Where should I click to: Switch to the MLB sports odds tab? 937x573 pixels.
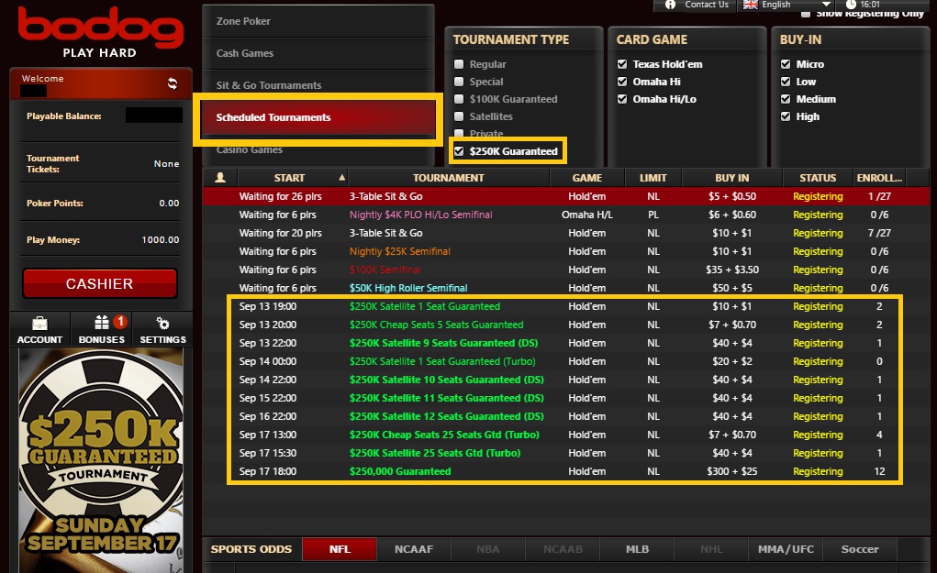coord(637,549)
